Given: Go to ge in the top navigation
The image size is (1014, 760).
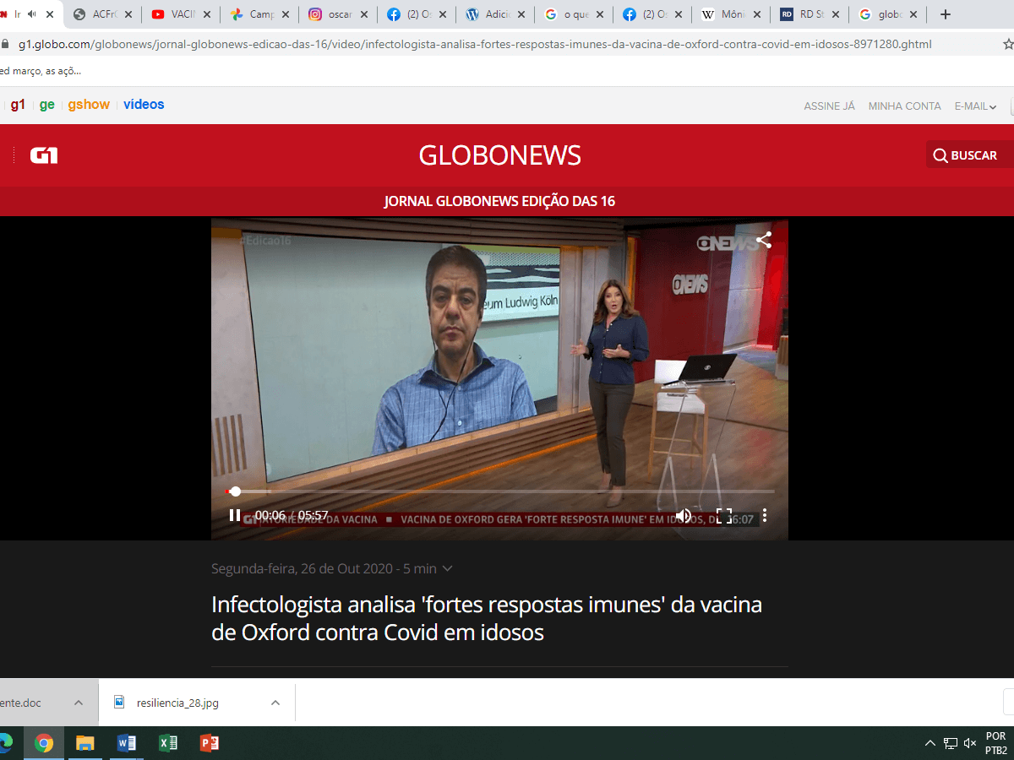Looking at the screenshot, I should pos(47,105).
